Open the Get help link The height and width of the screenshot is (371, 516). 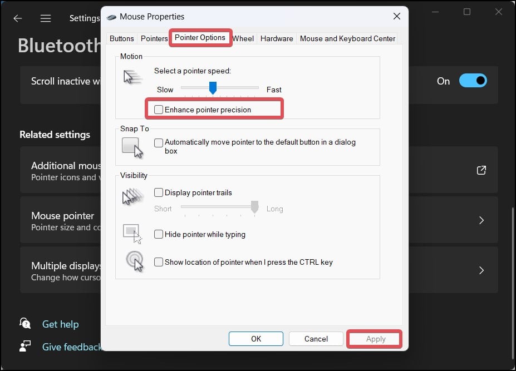61,324
